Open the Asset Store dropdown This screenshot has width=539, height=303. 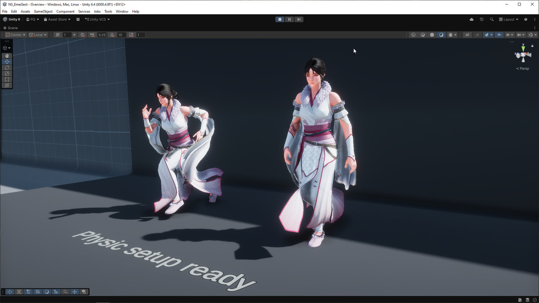point(57,19)
